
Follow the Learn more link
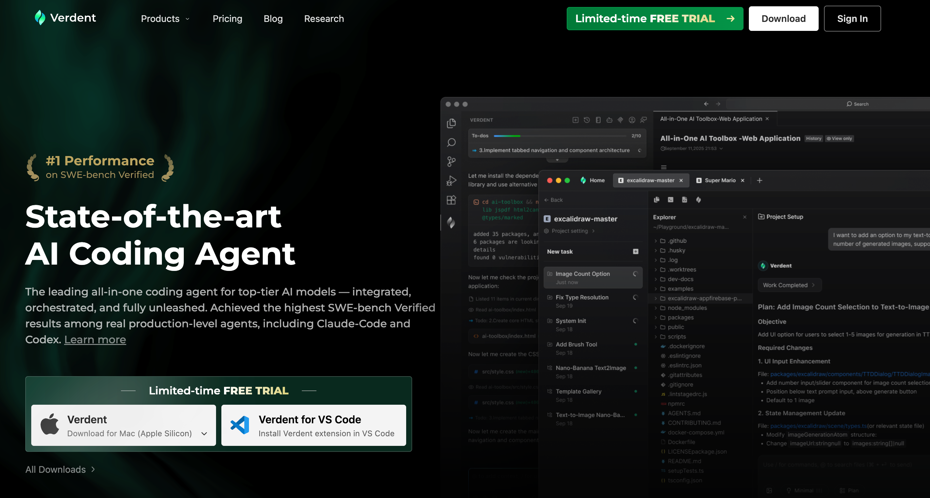pyautogui.click(x=95, y=339)
